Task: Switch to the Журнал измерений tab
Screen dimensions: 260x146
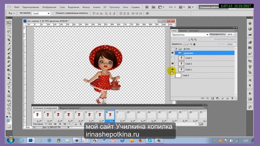Action: click(69, 108)
